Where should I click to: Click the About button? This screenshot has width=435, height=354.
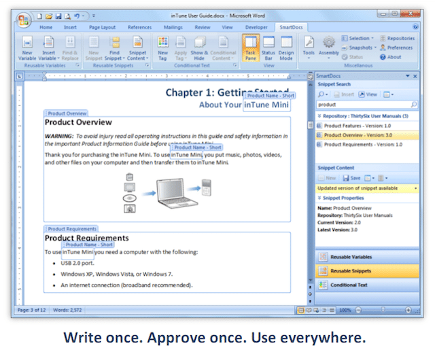click(391, 57)
